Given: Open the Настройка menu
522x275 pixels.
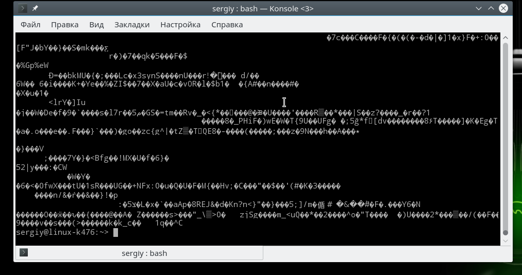Looking at the screenshot, I should [180, 25].
